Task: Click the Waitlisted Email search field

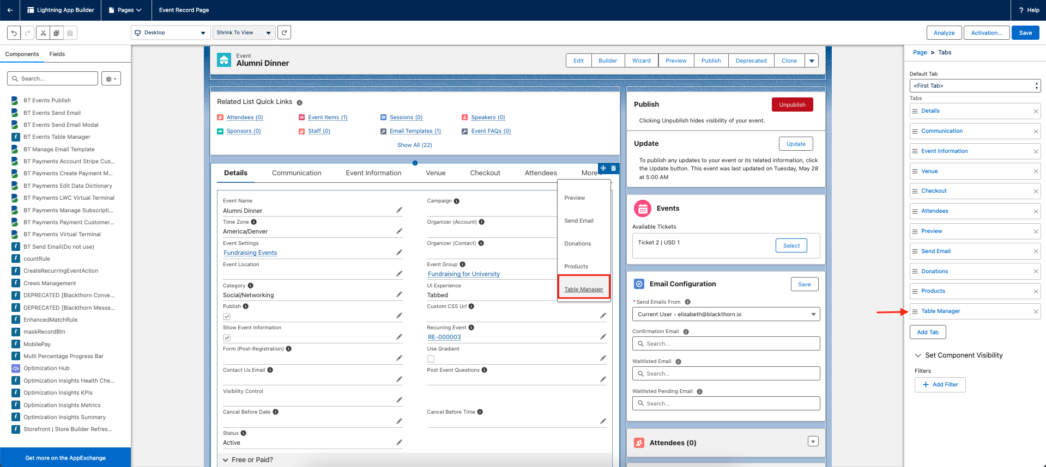Action: (725, 374)
